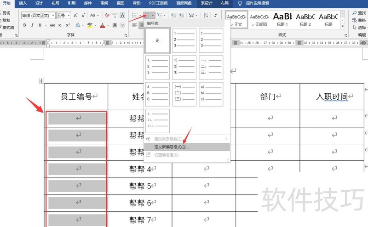Expand underline style dropdown arrow
Image resolution: width=368 pixels, height=227 pixels.
click(46, 25)
